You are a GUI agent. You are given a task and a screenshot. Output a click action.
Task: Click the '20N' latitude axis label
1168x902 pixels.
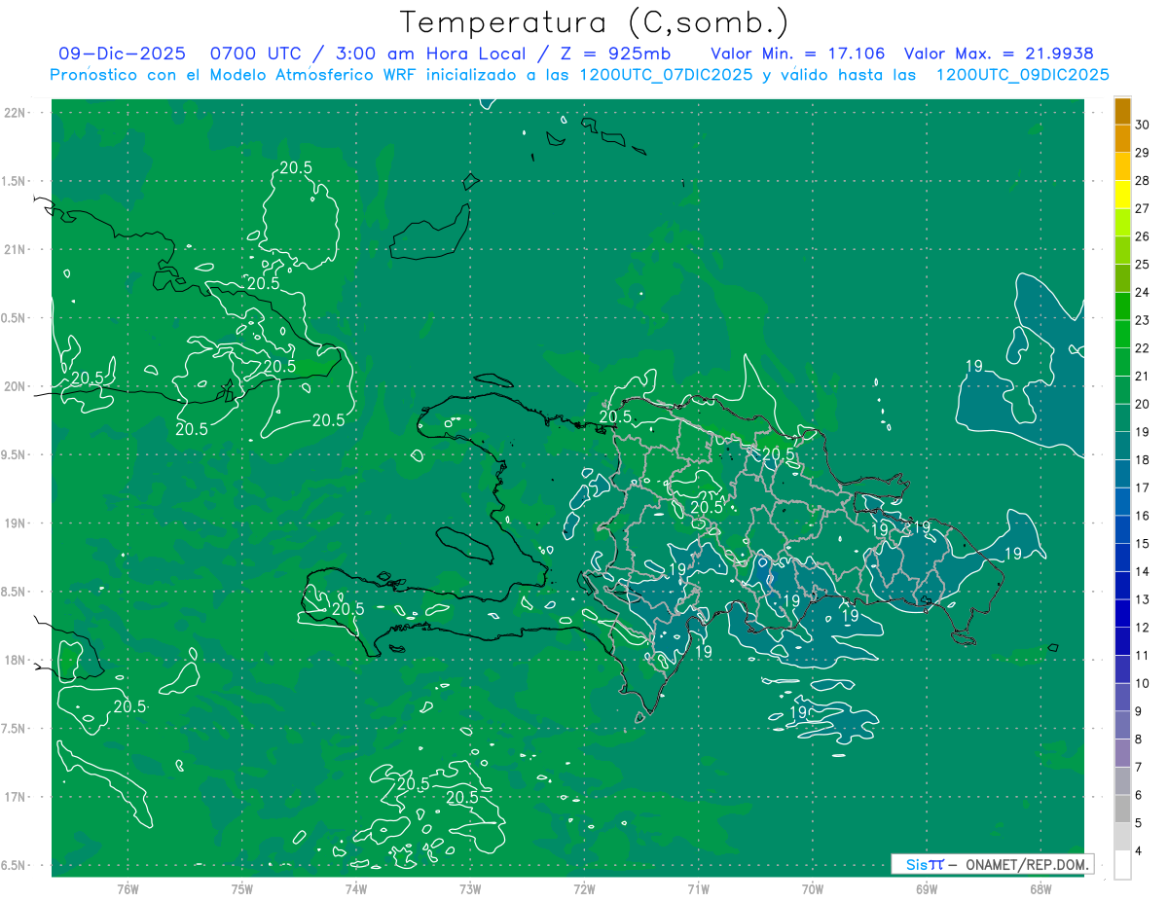click(17, 387)
